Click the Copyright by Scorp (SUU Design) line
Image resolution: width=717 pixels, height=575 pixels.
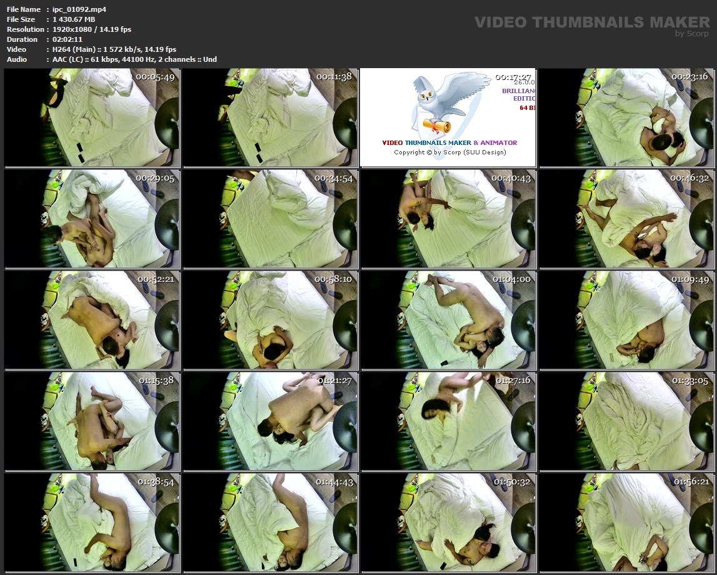click(449, 152)
